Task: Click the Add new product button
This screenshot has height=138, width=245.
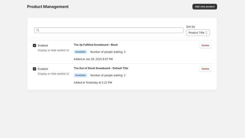Action: coord(205,6)
